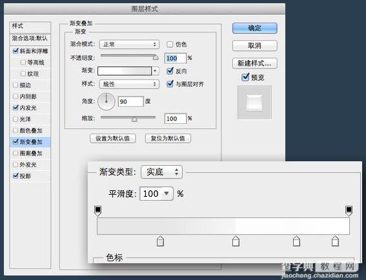Viewport: 366px width, 280px height.
Task: Select the third color stop below gradient
Action: click(296, 241)
